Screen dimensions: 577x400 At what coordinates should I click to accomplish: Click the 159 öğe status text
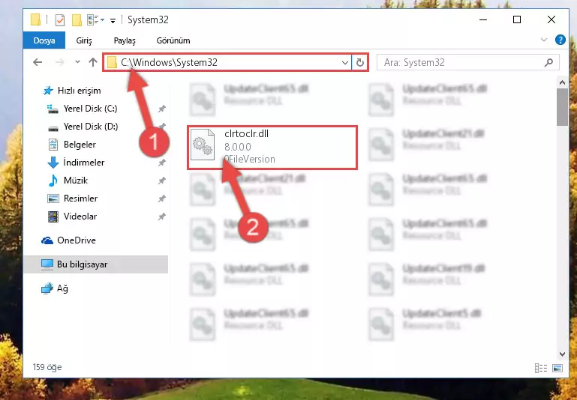point(47,367)
